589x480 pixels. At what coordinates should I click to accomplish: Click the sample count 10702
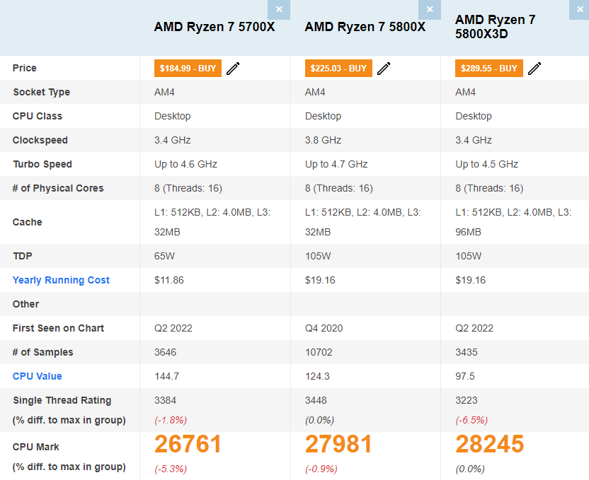[x=319, y=352]
